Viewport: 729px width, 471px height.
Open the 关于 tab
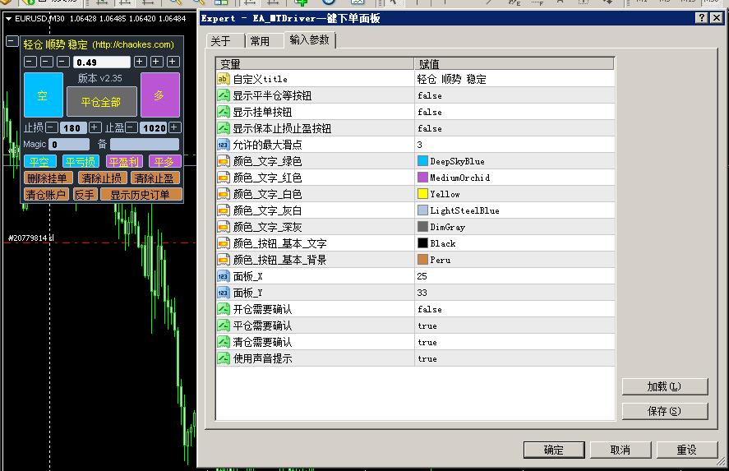[x=220, y=41]
